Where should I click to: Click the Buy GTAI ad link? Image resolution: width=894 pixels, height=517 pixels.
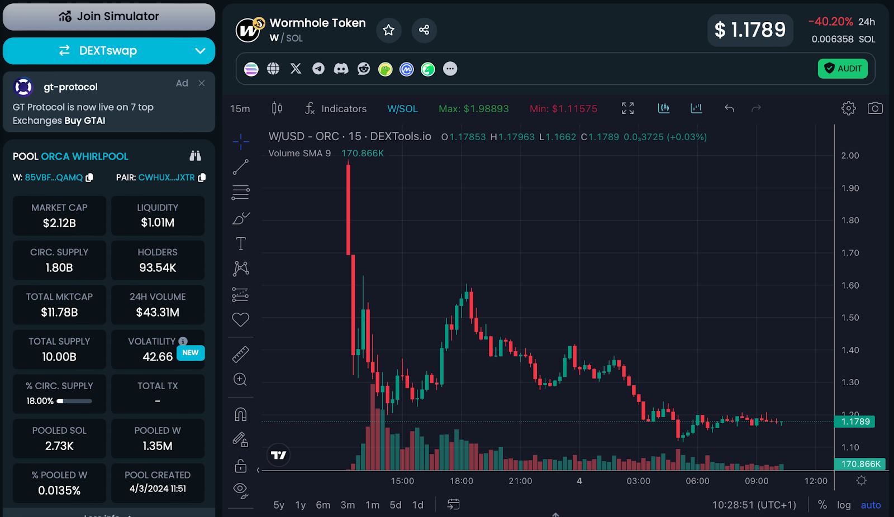coord(85,121)
